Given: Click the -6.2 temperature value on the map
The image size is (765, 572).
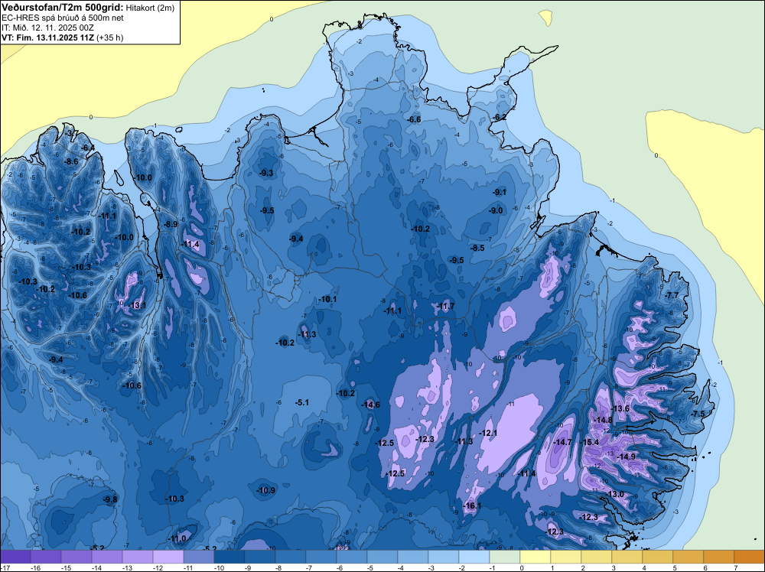Looking at the screenshot, I should tap(500, 117).
